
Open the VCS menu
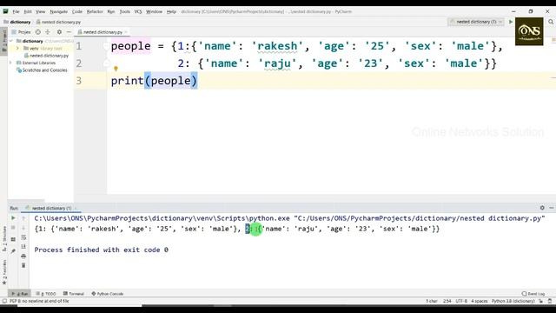coord(138,11)
